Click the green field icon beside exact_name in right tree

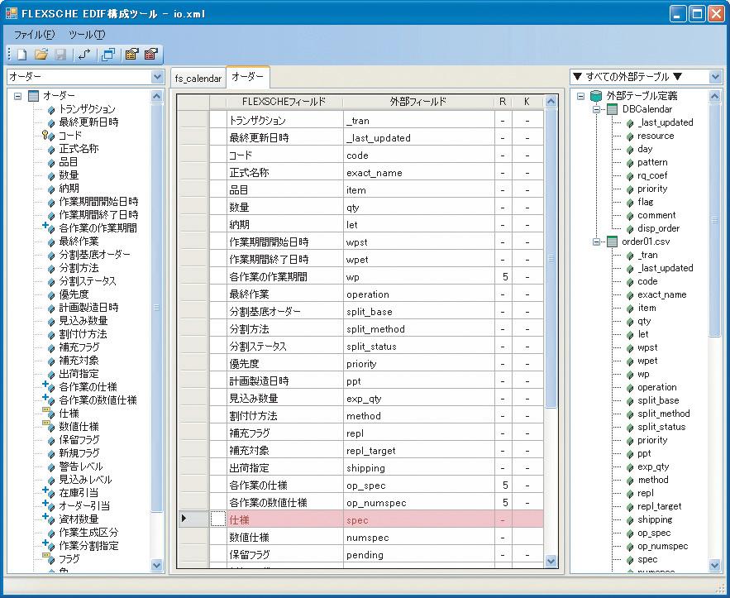pos(630,295)
